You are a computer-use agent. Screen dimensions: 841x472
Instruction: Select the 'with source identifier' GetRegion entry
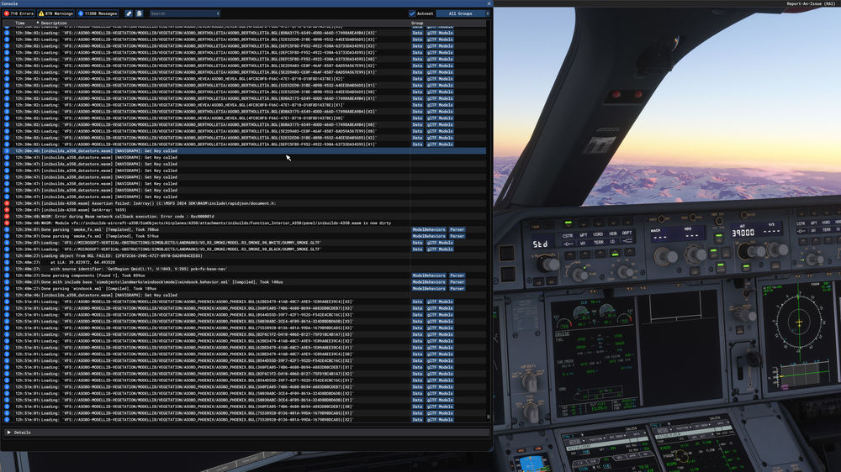(245, 269)
